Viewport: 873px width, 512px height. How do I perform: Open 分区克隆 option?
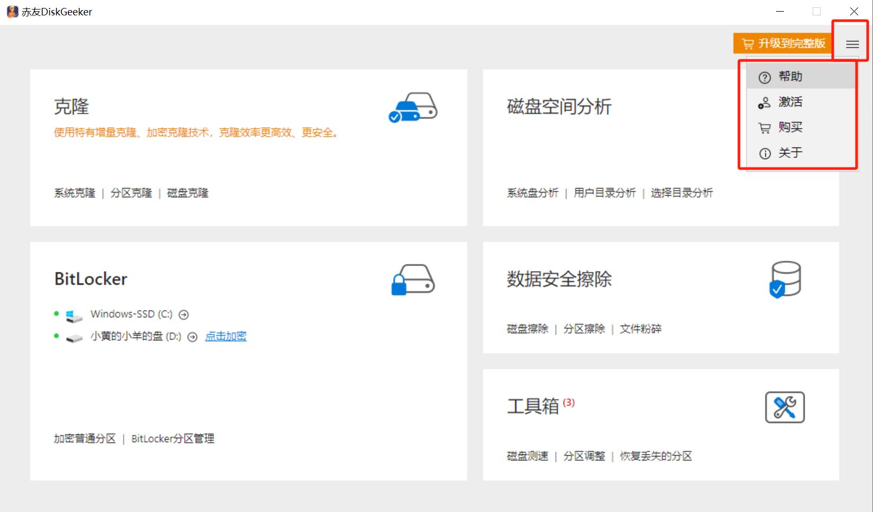coord(131,193)
